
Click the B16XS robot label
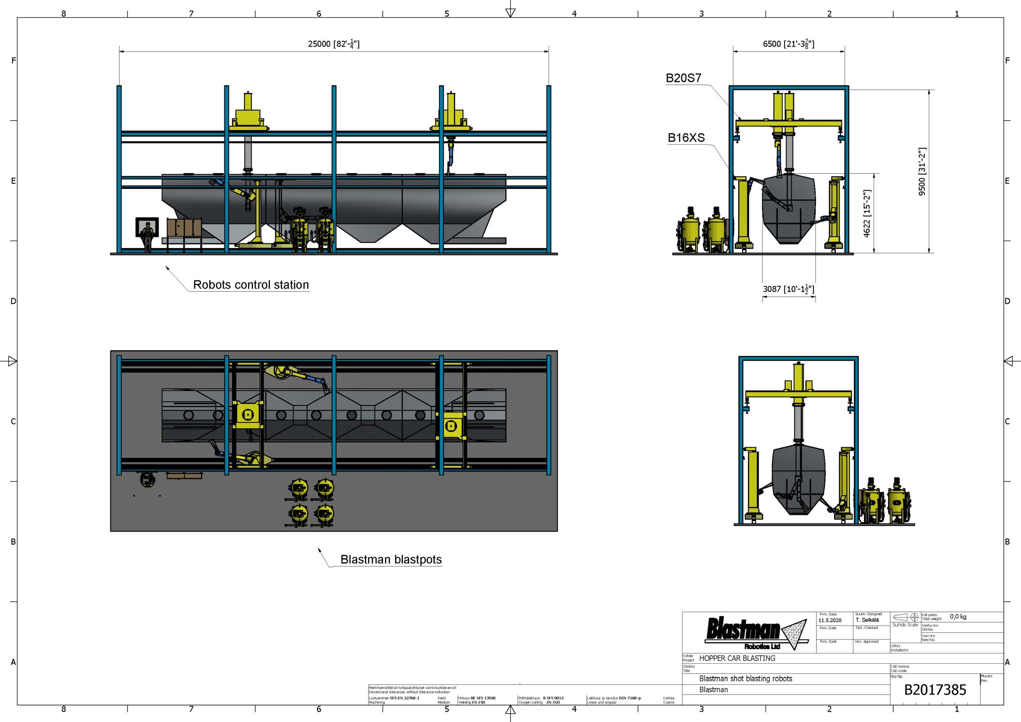click(x=686, y=138)
